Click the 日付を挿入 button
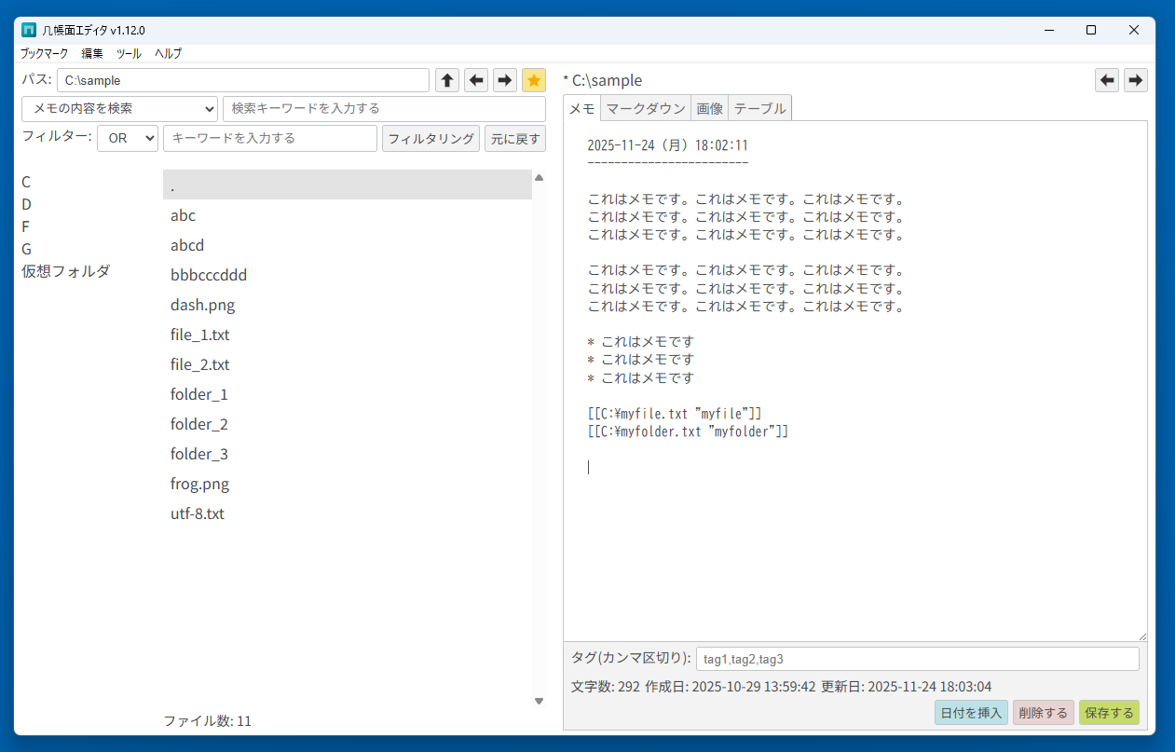 tap(971, 713)
